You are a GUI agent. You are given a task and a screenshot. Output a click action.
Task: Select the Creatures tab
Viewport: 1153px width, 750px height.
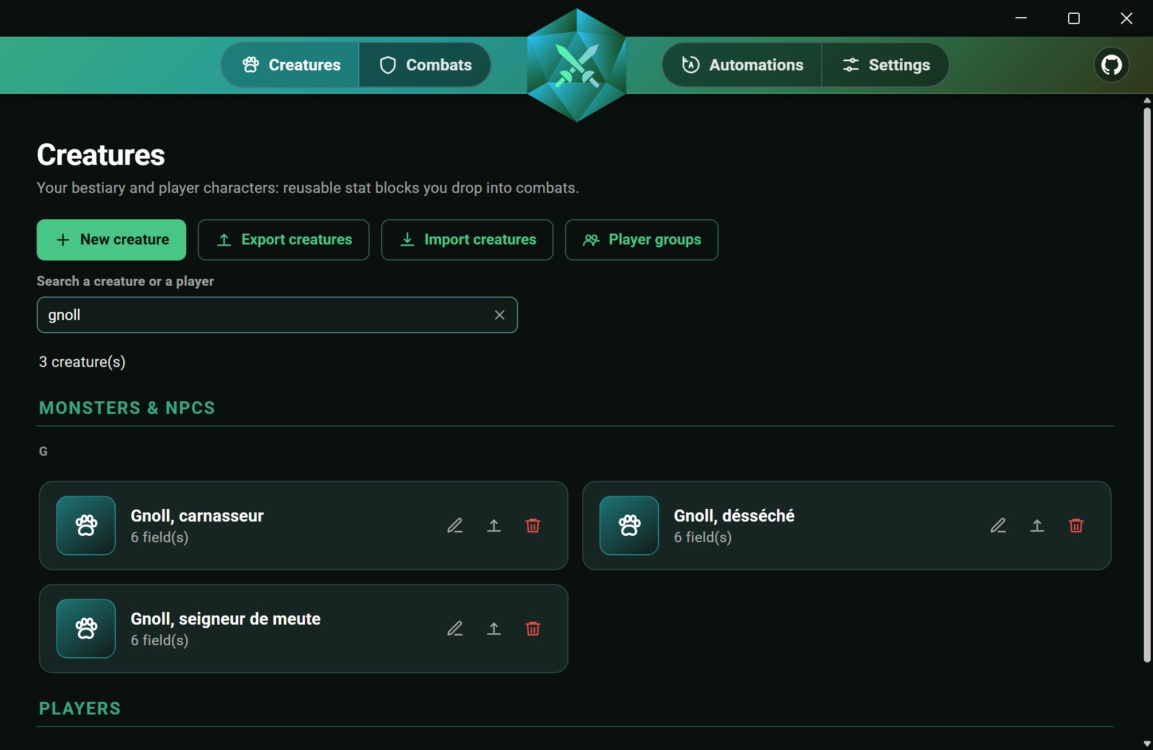[x=291, y=65]
